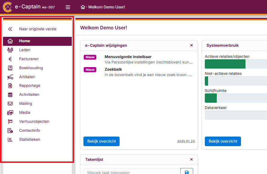267x174 pixels.
Task: Click the euro icon for Factureren
Action: click(x=10, y=59)
